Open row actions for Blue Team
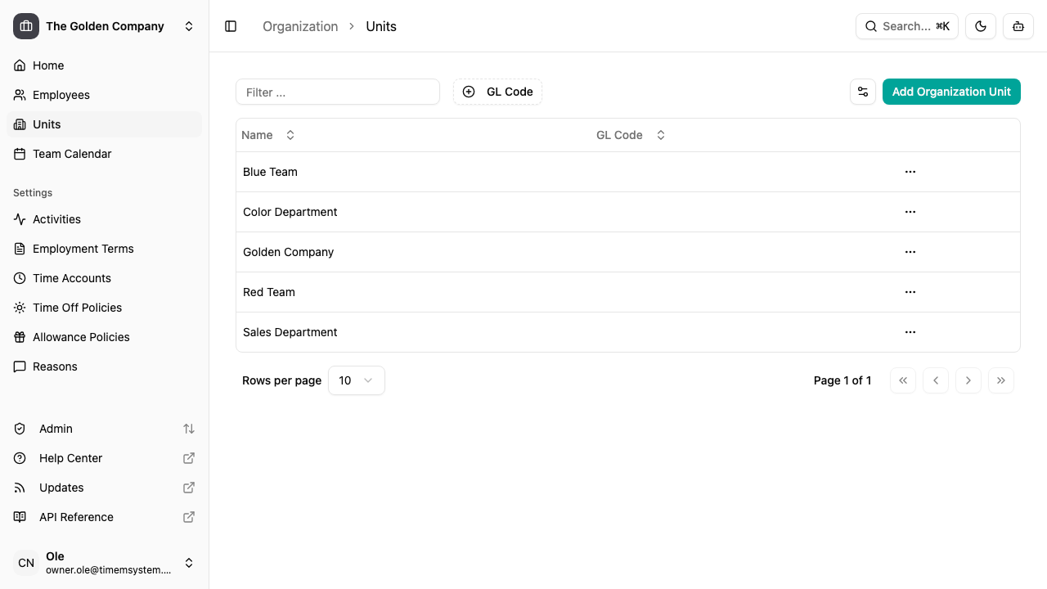 pos(910,172)
